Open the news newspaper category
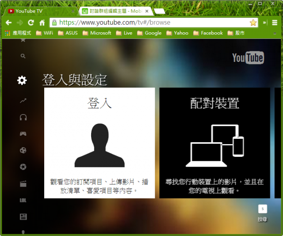 click(23, 217)
